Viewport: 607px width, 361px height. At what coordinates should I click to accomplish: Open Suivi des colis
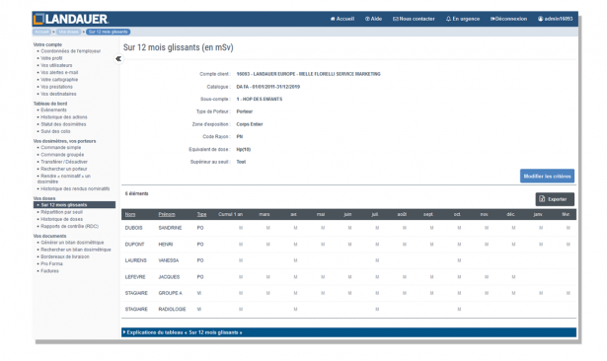click(x=55, y=131)
